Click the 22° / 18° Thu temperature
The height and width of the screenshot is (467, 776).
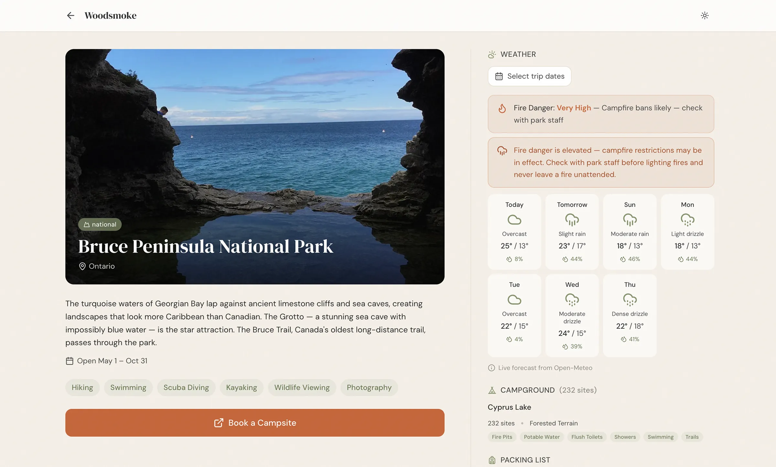click(630, 326)
